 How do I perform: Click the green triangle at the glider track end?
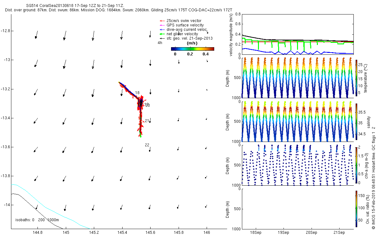(x=140, y=136)
